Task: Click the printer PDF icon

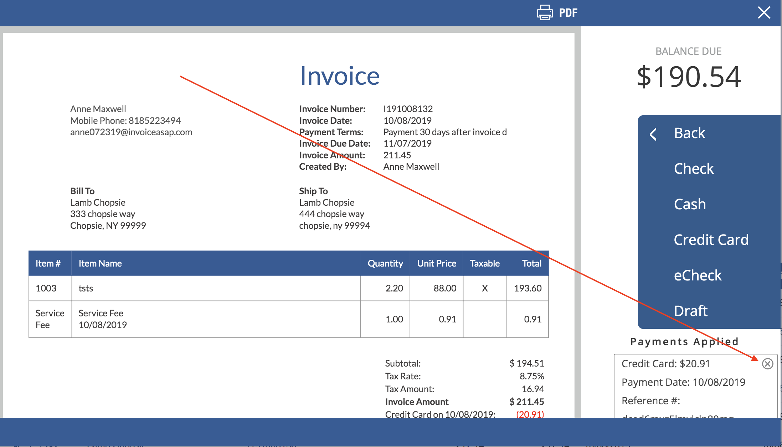Action: (545, 13)
